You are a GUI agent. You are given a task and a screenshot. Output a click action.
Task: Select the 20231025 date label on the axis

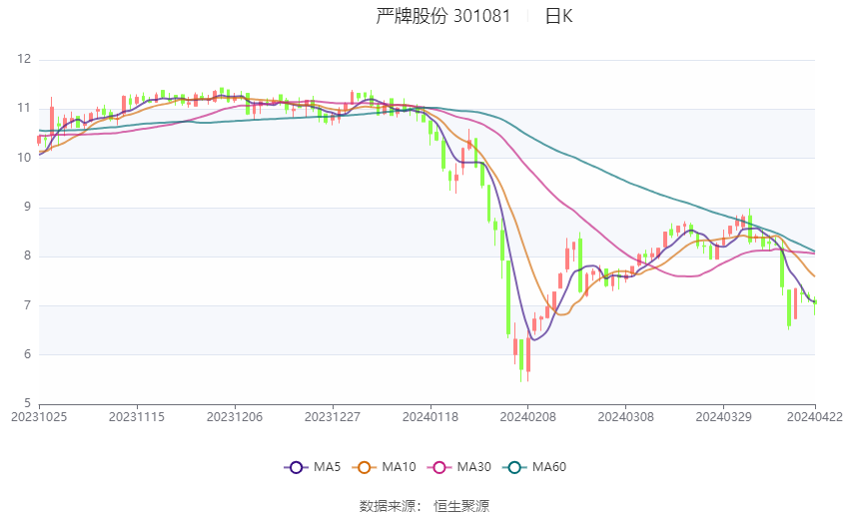[39, 416]
